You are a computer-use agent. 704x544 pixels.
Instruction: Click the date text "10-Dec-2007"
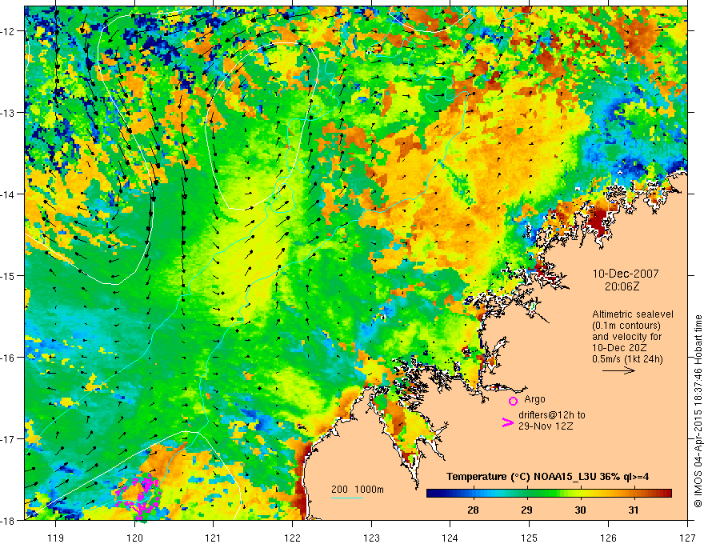626,274
